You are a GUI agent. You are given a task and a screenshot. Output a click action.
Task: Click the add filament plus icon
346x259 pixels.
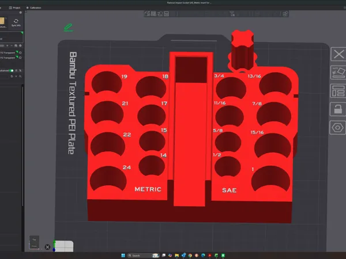coord(7,45)
